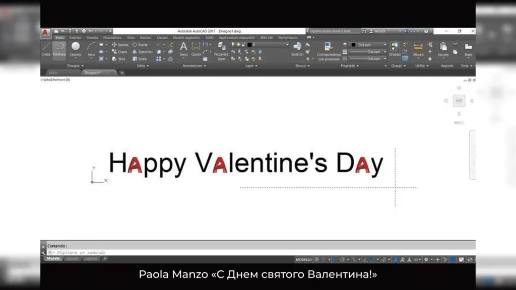Click the Cerchio circle tool

coord(75,49)
